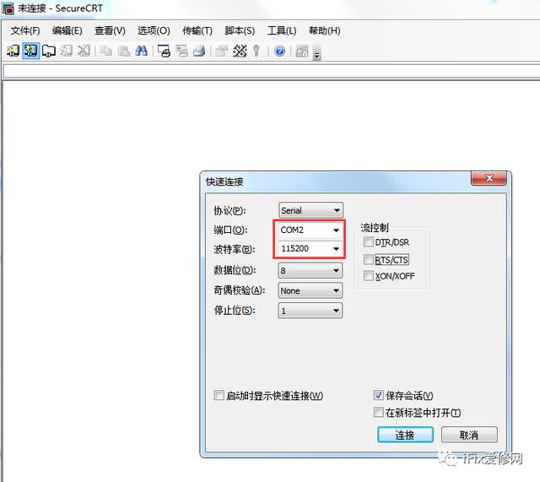Open the 帮助(H) menu
This screenshot has height=482, width=540.
tap(324, 30)
